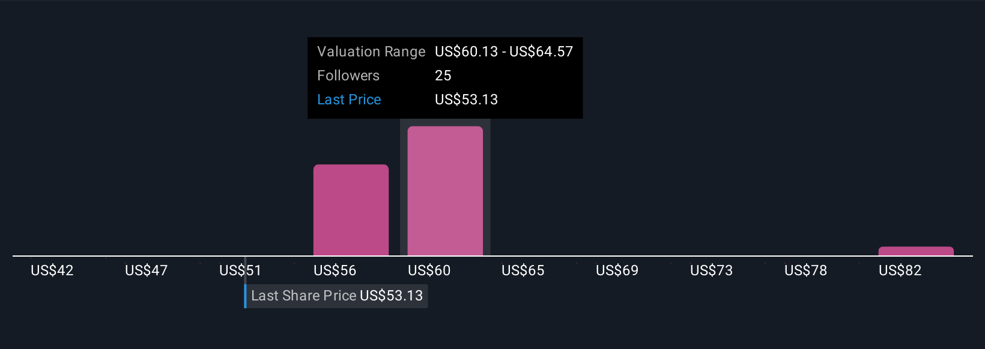This screenshot has width=985, height=349.
Task: Click the US$47 axis label
Action: coord(146,270)
